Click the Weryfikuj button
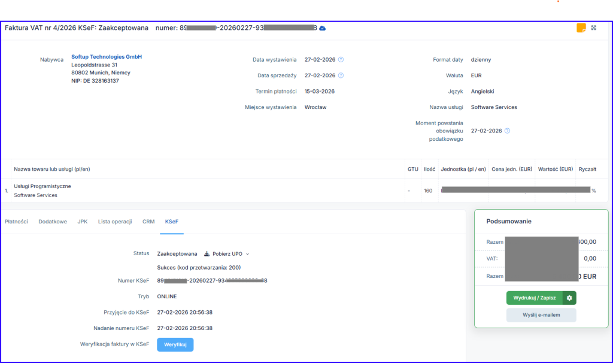The height and width of the screenshot is (363, 613). (175, 344)
